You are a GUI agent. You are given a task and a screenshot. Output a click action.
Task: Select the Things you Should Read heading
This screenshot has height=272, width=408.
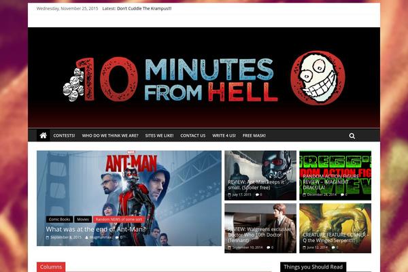[313, 267]
